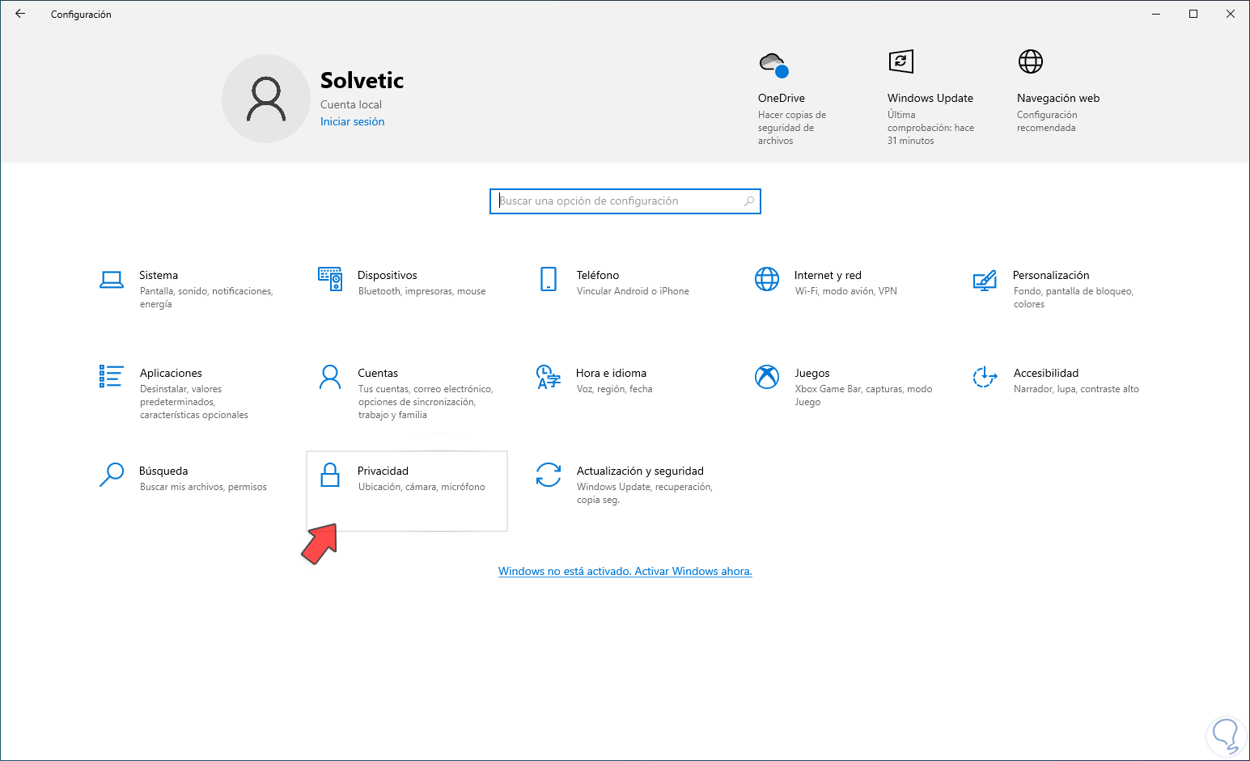Viewport: 1250px width, 761px height.
Task: Click 'Última comprobación: hace 31 minutos' text
Action: (x=930, y=128)
